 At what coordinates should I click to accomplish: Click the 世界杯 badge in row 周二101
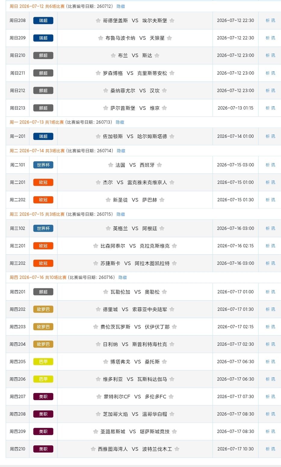43,165
